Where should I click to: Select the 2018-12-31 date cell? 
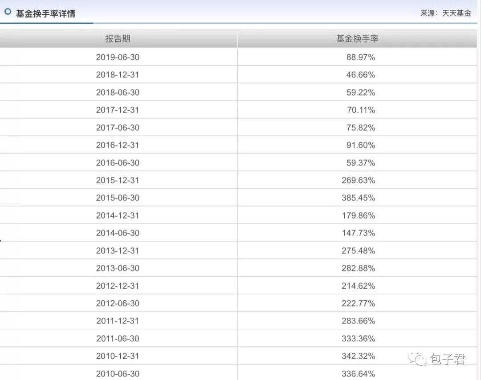point(118,74)
